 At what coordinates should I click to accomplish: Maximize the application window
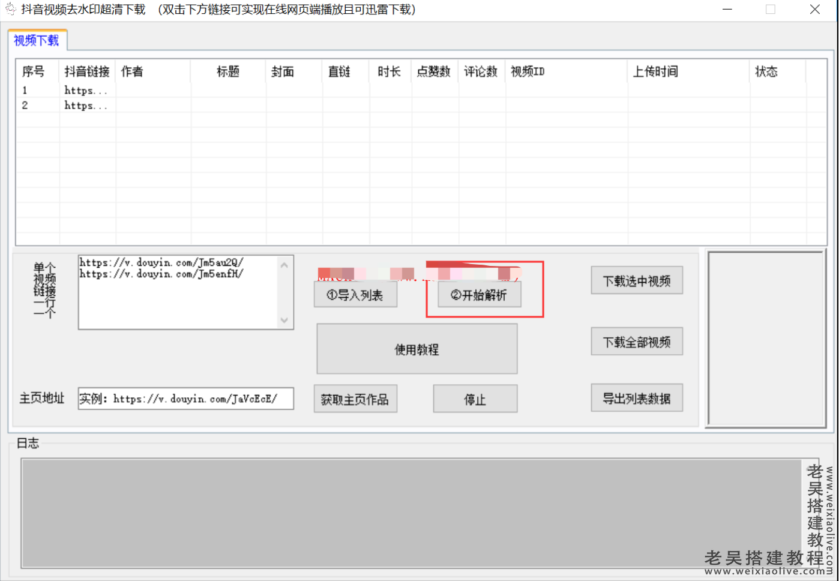[x=771, y=10]
